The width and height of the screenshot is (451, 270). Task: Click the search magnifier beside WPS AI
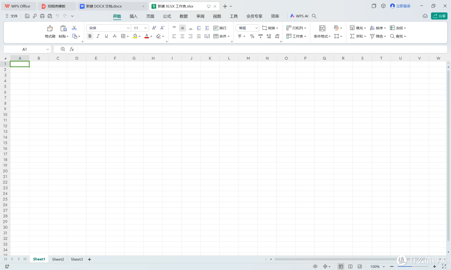(314, 16)
